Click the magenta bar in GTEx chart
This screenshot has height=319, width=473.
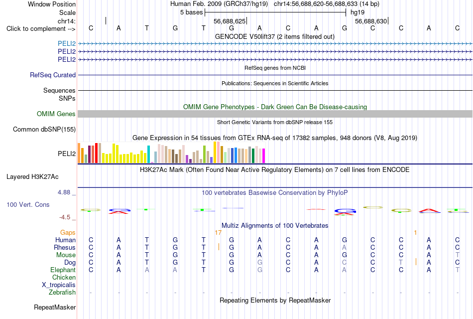pos(264,156)
